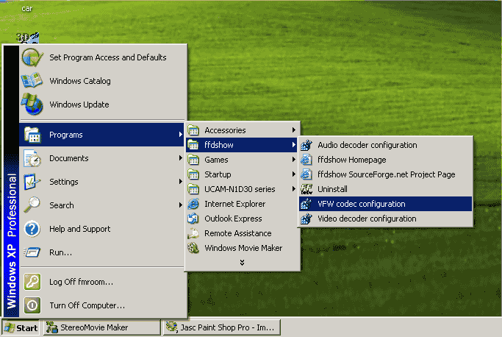Screen dimensions: 502x337
Task: Click the Windows Catalog book icon
Action: pyautogui.click(x=32, y=80)
